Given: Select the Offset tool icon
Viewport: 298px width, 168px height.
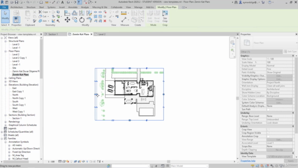Looking at the screenshot, I should (x=74, y=13).
